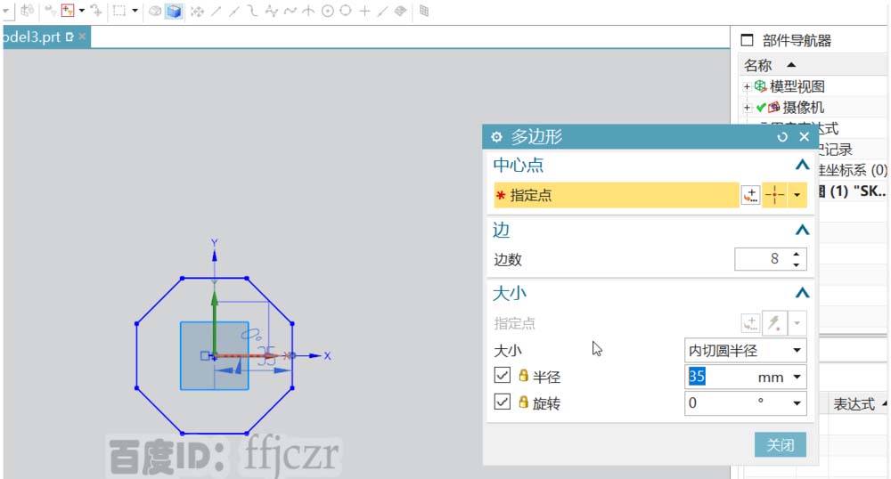Open the center point snap type dropdown

pyautogui.click(x=797, y=195)
